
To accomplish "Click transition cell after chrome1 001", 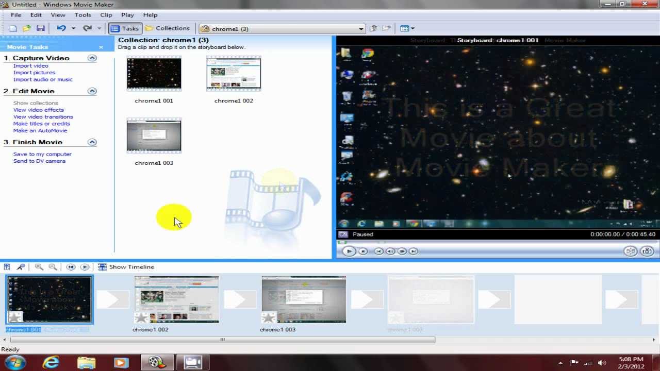I will coord(113,300).
